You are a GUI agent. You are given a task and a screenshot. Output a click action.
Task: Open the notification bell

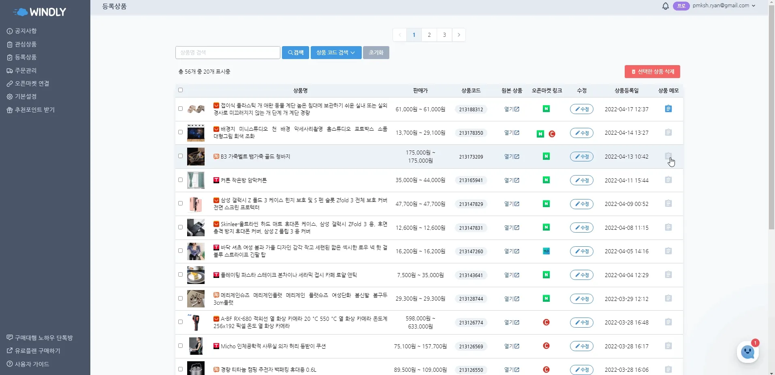point(665,6)
